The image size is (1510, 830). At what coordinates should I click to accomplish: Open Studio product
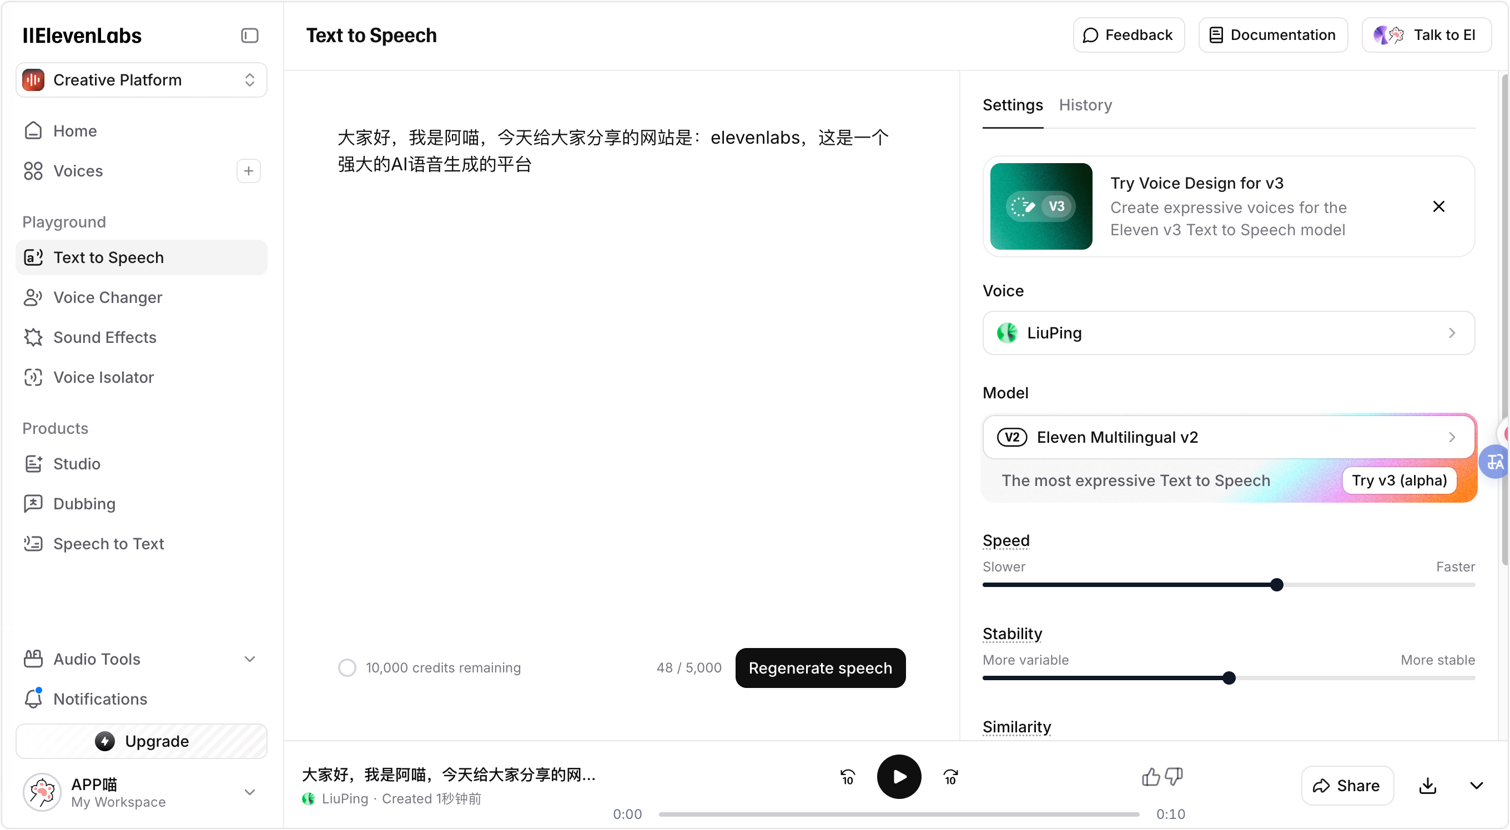(x=141, y=463)
